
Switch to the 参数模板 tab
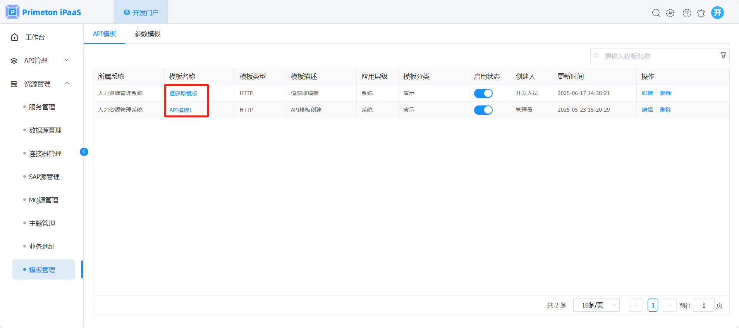point(148,34)
